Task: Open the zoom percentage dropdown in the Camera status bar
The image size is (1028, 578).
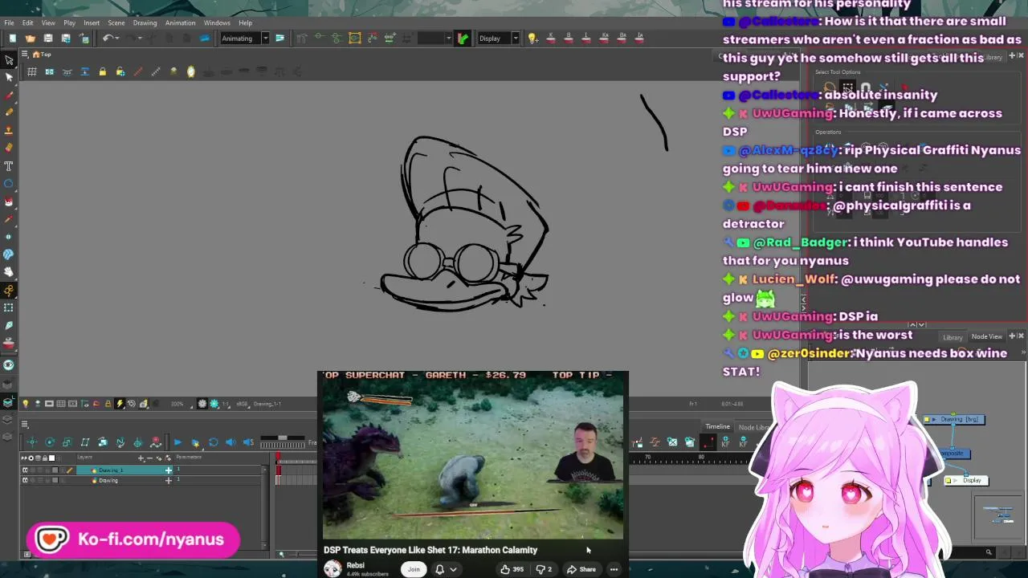Action: tap(179, 404)
